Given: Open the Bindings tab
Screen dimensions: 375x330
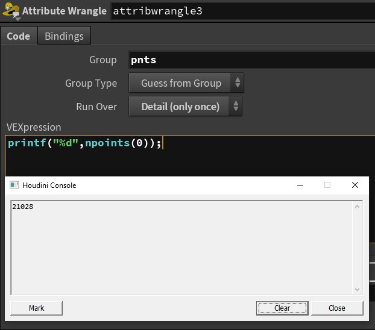Looking at the screenshot, I should (x=64, y=36).
